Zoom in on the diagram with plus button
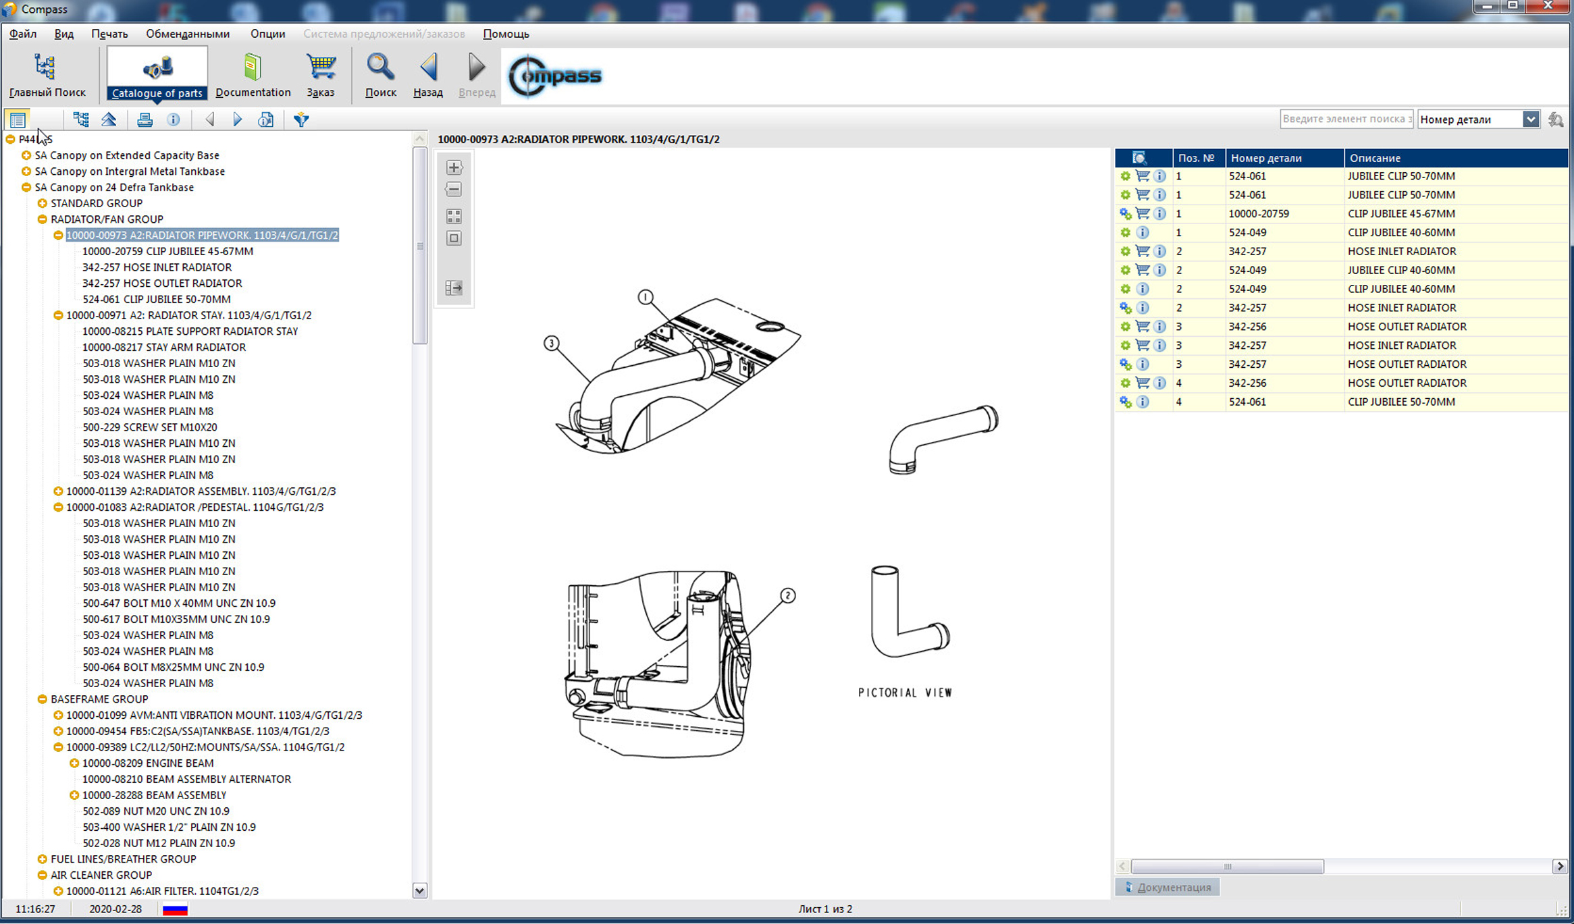The height and width of the screenshot is (924, 1574). [454, 167]
